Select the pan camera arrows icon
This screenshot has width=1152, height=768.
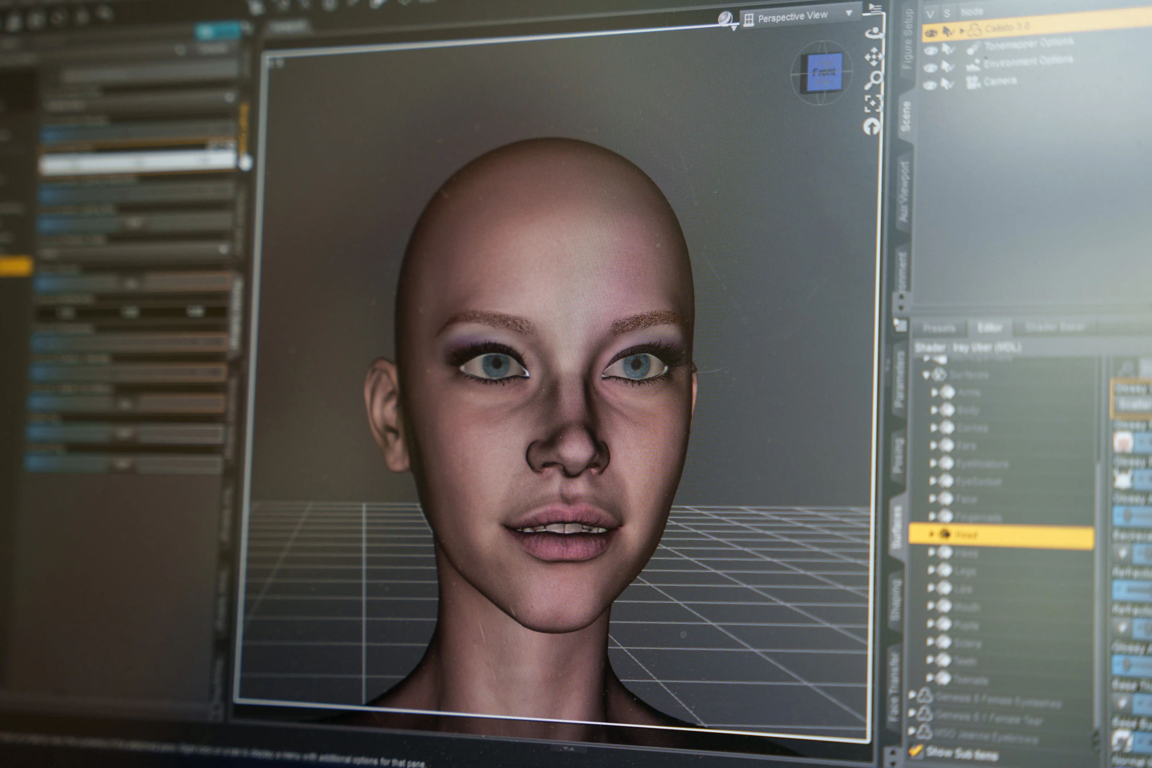point(873,58)
